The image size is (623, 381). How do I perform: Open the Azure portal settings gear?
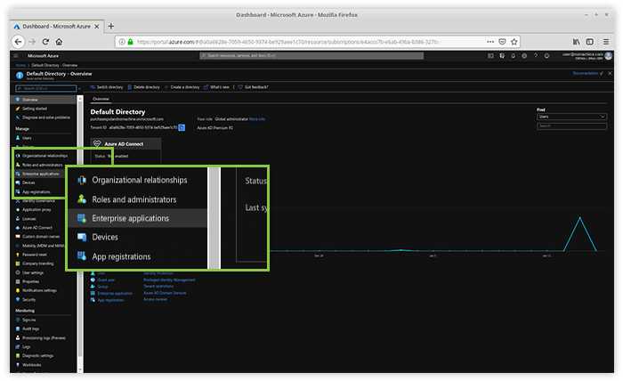coord(524,56)
